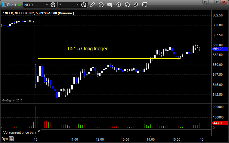This screenshot has height=143, width=229.
Task: Open the alerts circled-A icon menu
Action: [127, 5]
